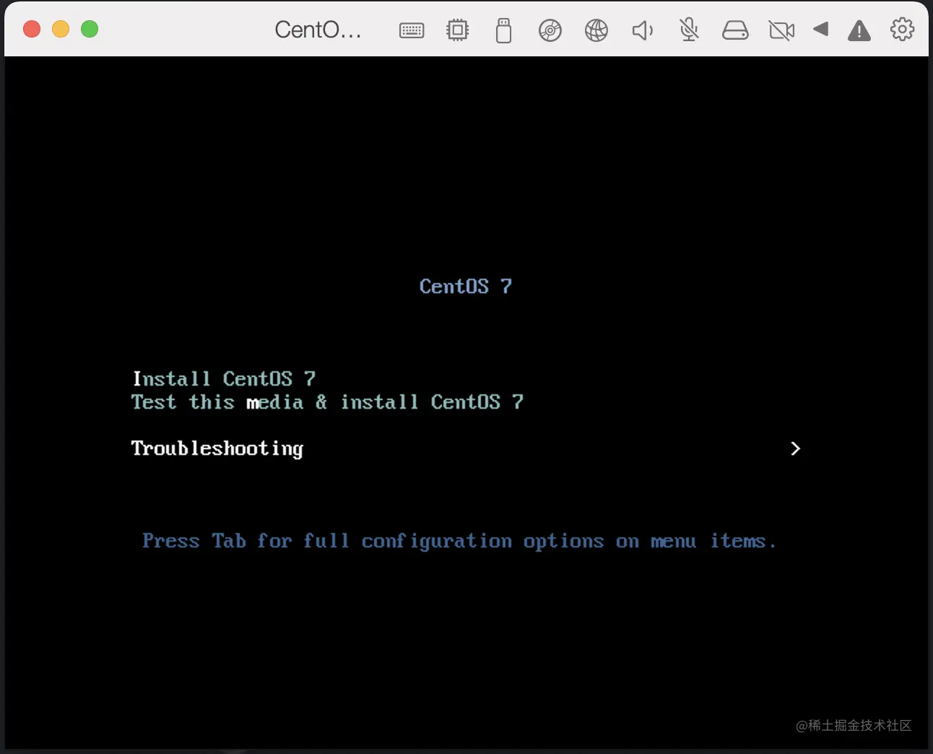Maximize the VM window with green button
The width and height of the screenshot is (933, 754).
(x=90, y=29)
